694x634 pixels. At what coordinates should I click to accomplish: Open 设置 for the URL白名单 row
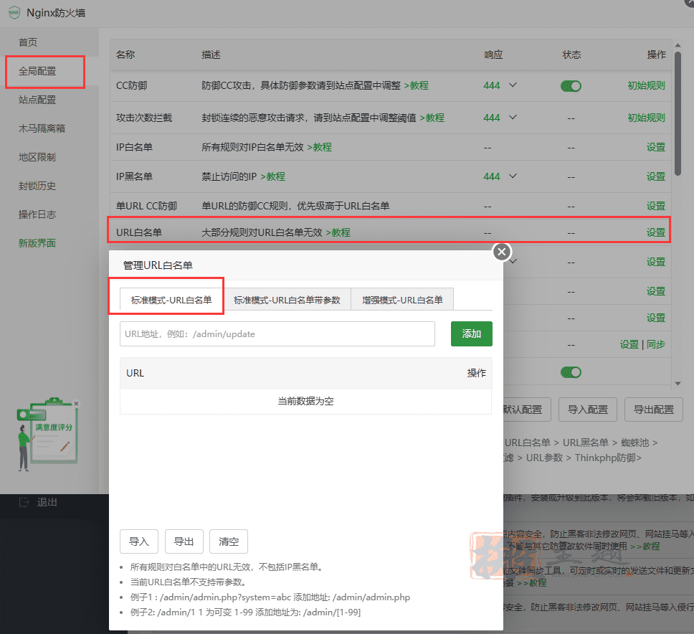click(x=656, y=232)
